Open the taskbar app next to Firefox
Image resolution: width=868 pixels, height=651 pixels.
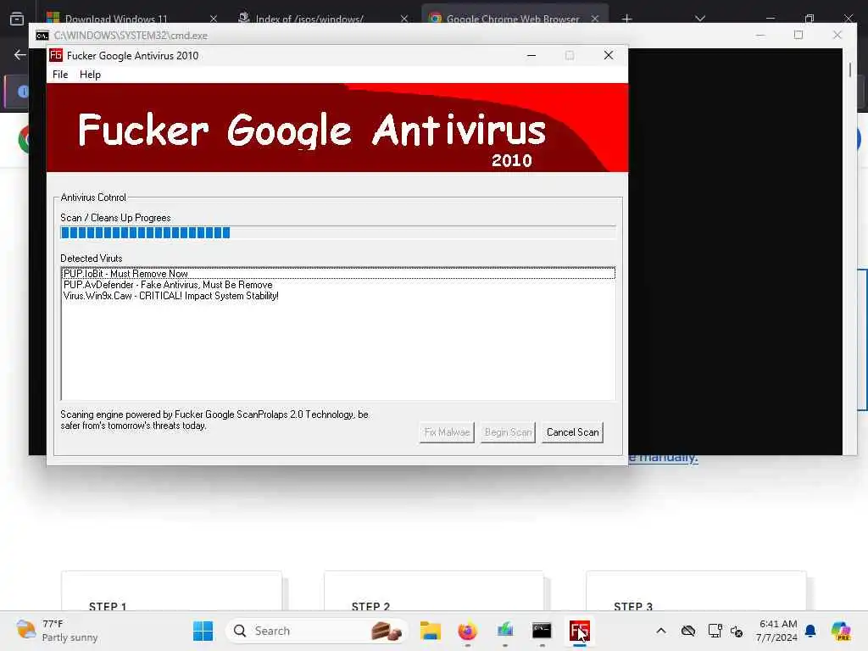coord(505,631)
